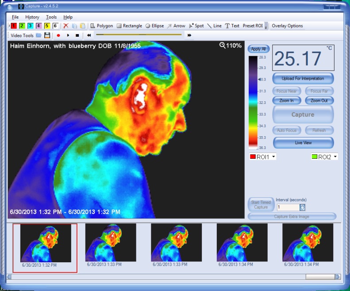Open video file folder icon
Viewport: 350px width, 291px height.
tap(38, 35)
